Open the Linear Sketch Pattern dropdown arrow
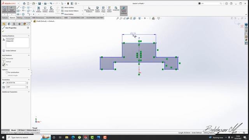This screenshot has height=140, width=249. coord(82,11)
